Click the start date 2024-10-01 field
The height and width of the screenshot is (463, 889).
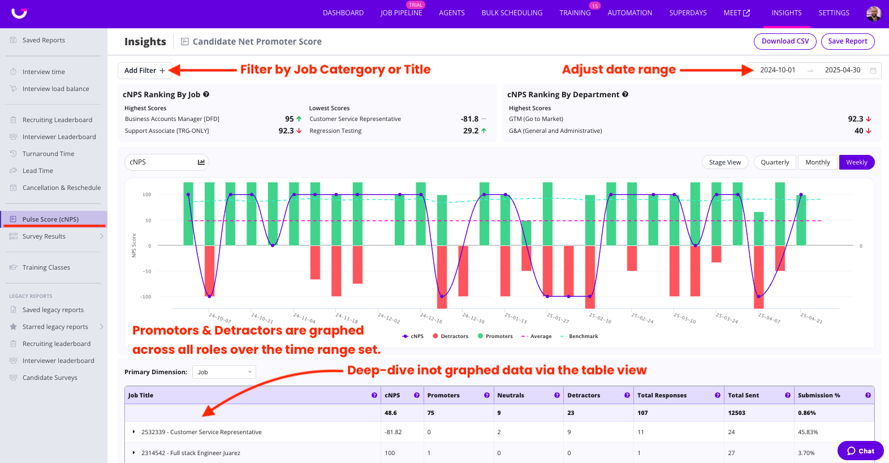tap(778, 70)
